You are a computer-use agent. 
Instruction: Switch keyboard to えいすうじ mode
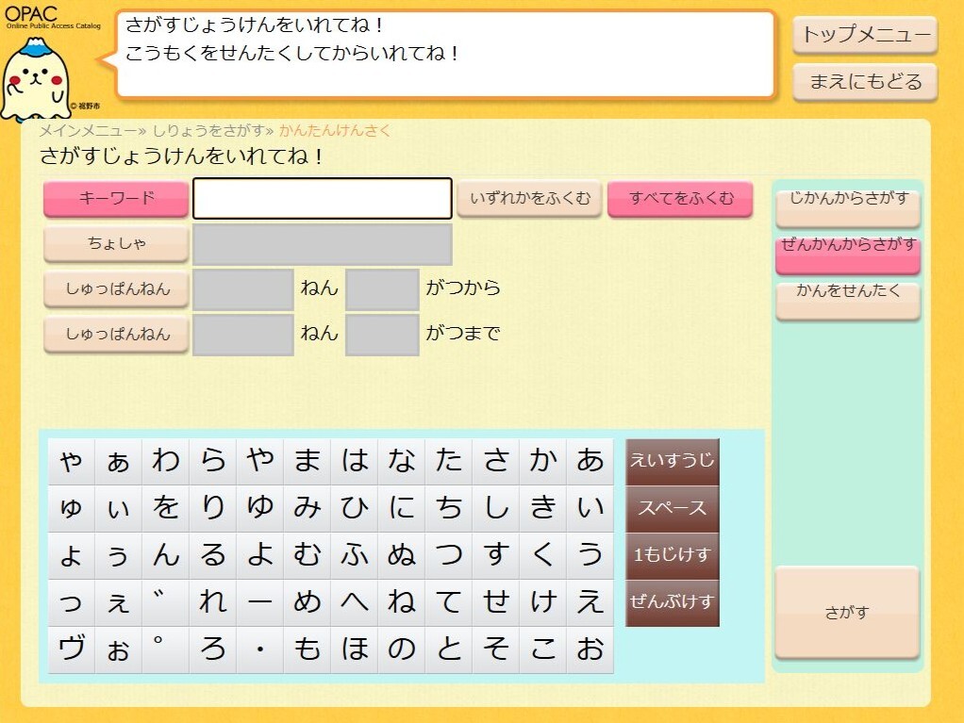672,461
